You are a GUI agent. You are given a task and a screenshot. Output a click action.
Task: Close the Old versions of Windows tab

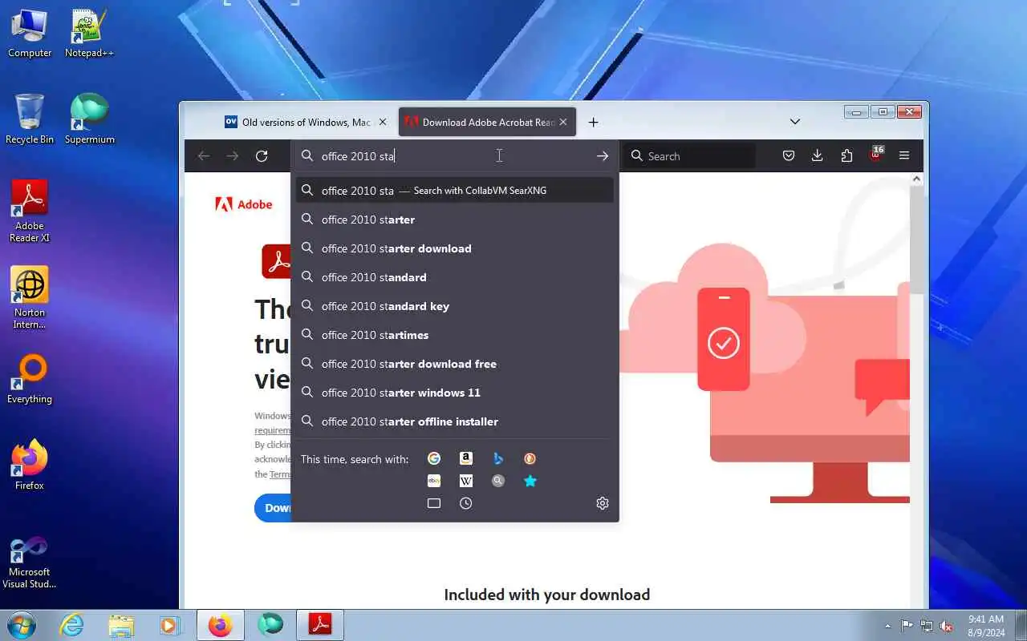point(383,123)
